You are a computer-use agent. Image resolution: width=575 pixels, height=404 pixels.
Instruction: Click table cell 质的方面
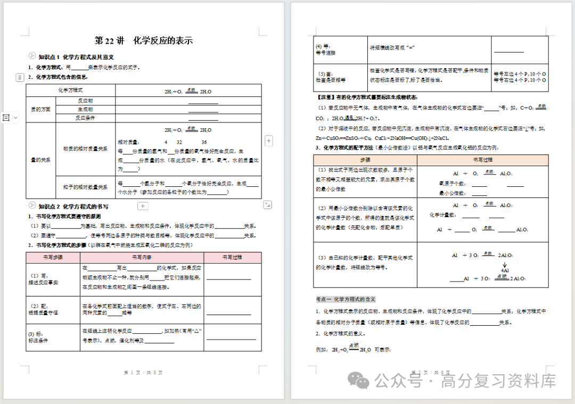click(x=40, y=109)
